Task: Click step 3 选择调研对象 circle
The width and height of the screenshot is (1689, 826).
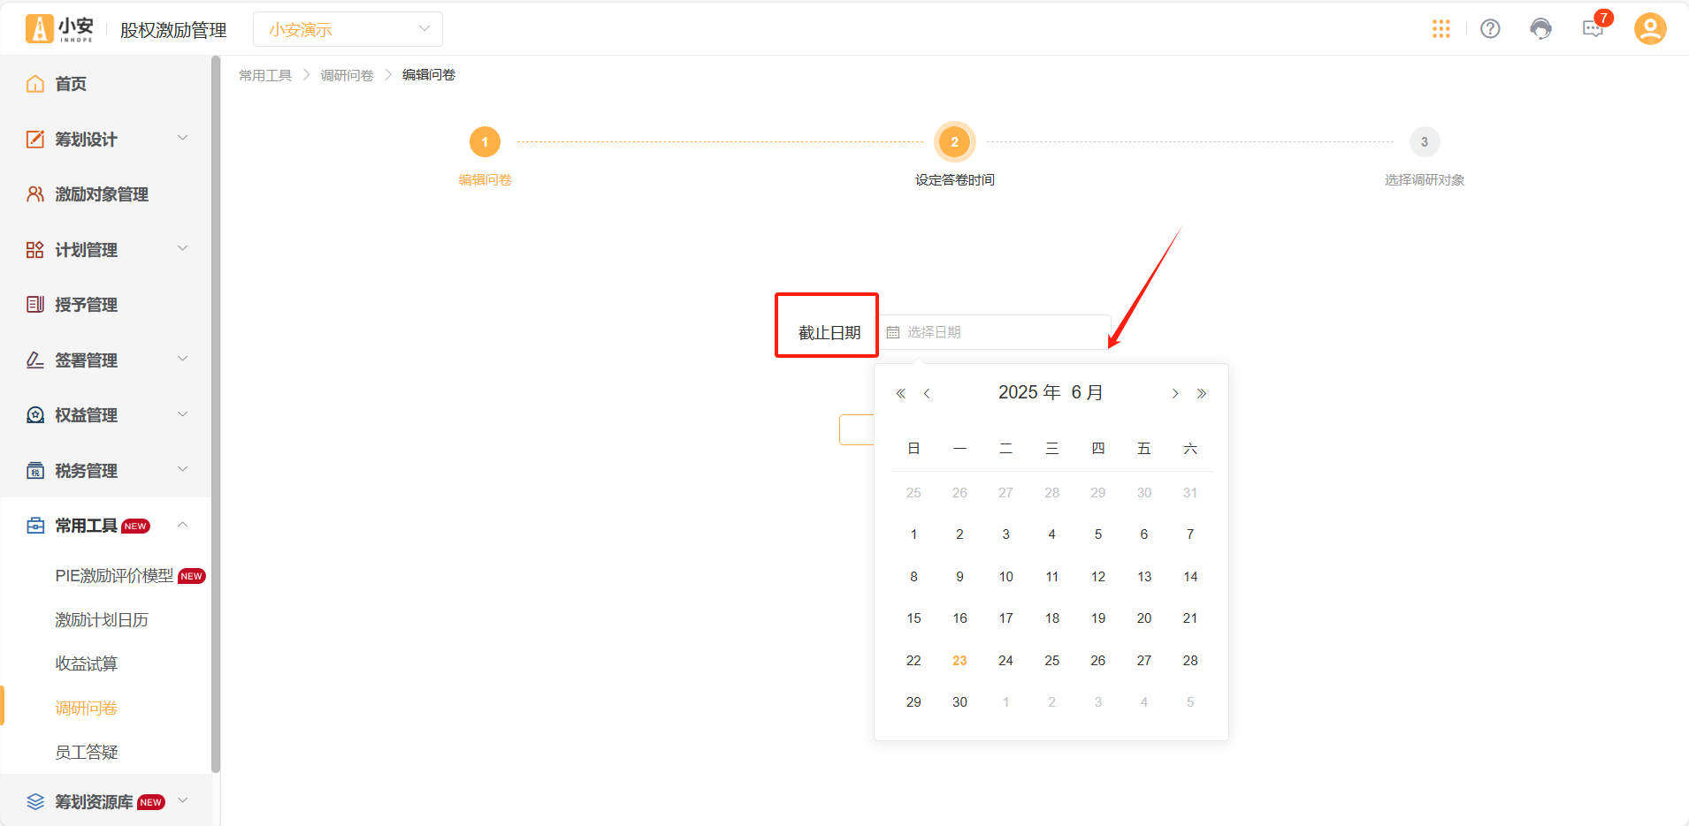Action: tap(1424, 141)
